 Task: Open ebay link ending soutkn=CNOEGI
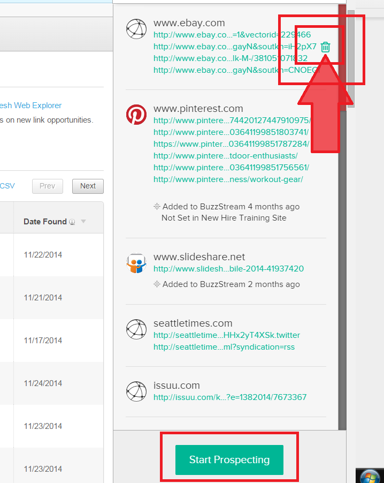click(236, 70)
